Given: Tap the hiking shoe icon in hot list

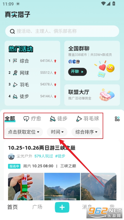Looking at the screenshot, I should click(x=15, y=96).
